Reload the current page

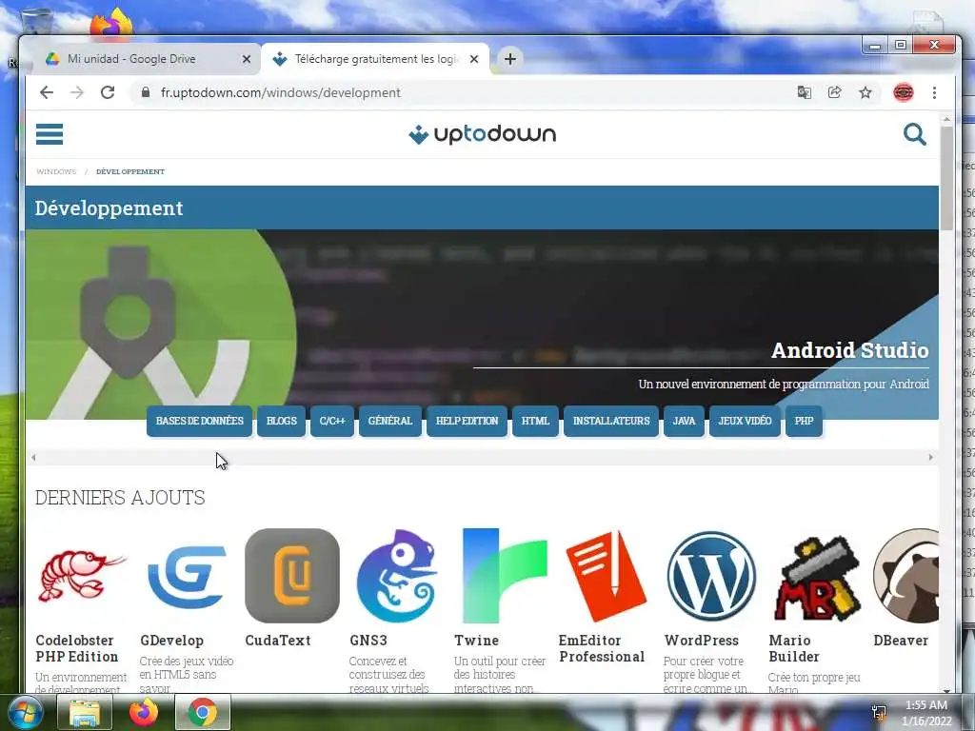[x=108, y=92]
